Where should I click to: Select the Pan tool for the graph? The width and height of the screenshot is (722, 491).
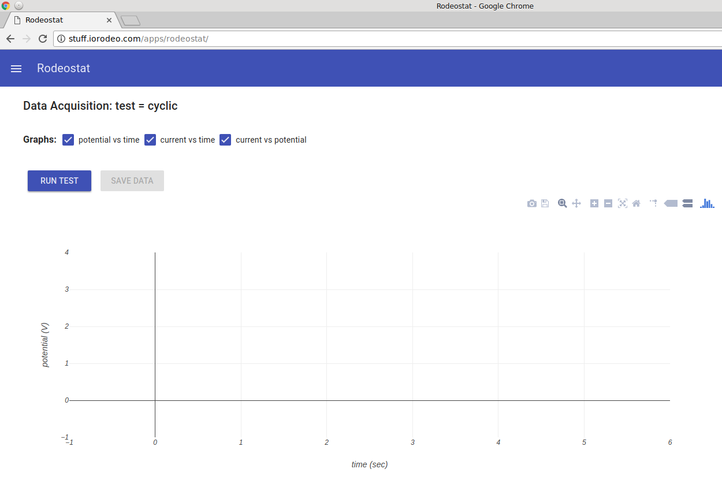point(576,203)
